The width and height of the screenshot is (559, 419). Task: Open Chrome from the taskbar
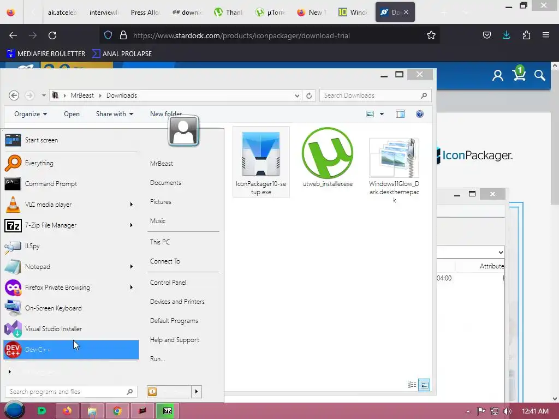117,411
